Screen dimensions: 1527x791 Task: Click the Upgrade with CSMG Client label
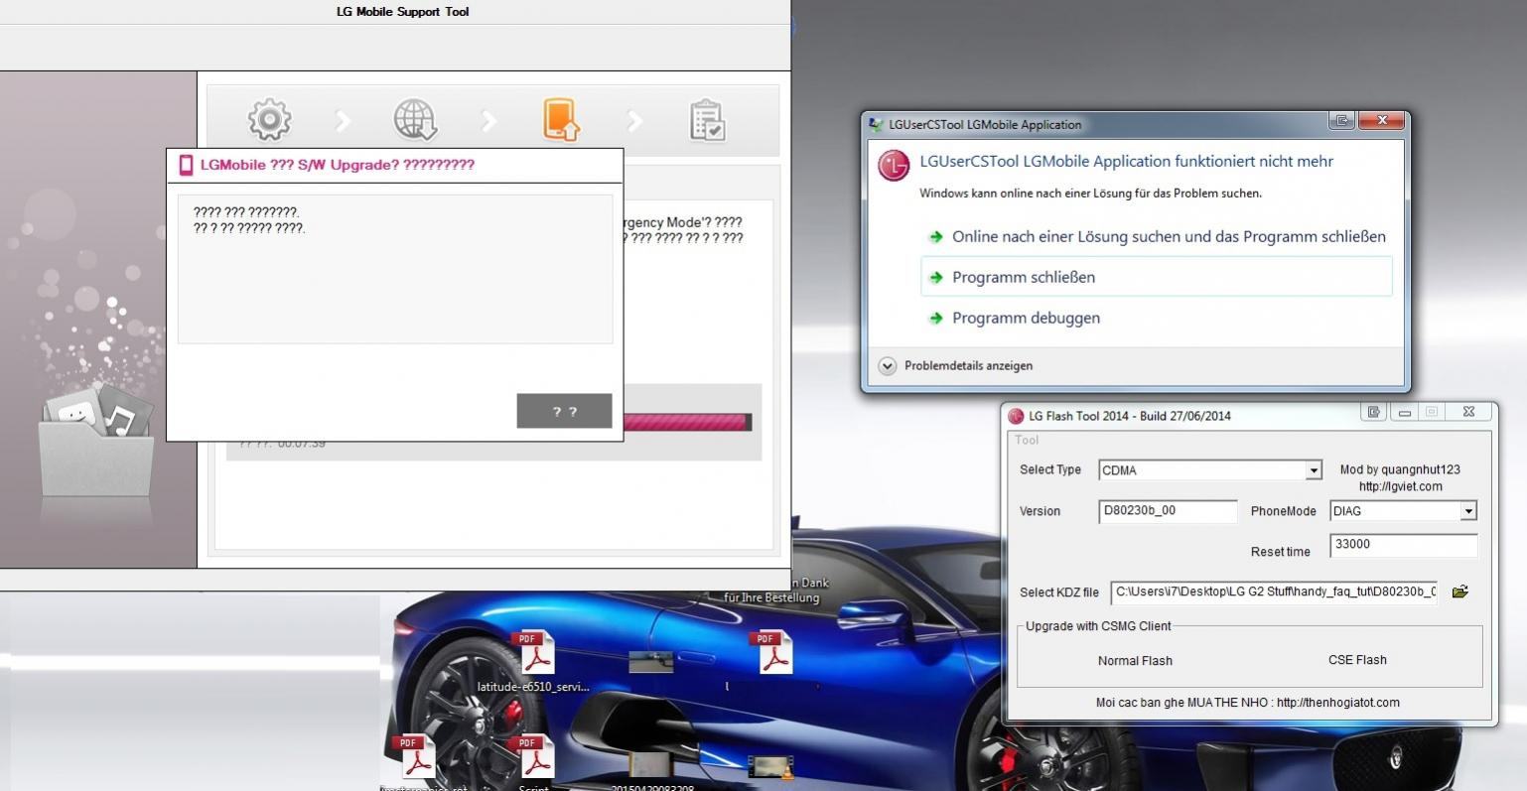1098,626
